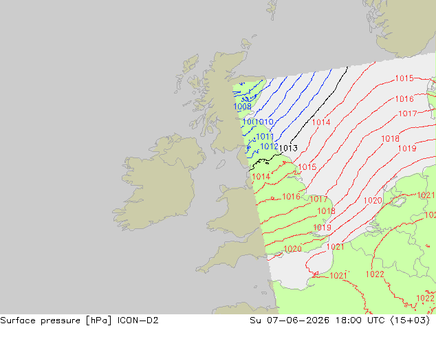Viewport: 436px width, 337px height.
Task: Click the blue 1010 isobar label
Action: point(265,122)
